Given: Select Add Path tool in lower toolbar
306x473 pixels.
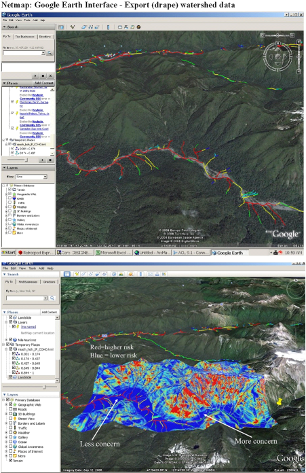Looking at the screenshot, I should 90,274.
